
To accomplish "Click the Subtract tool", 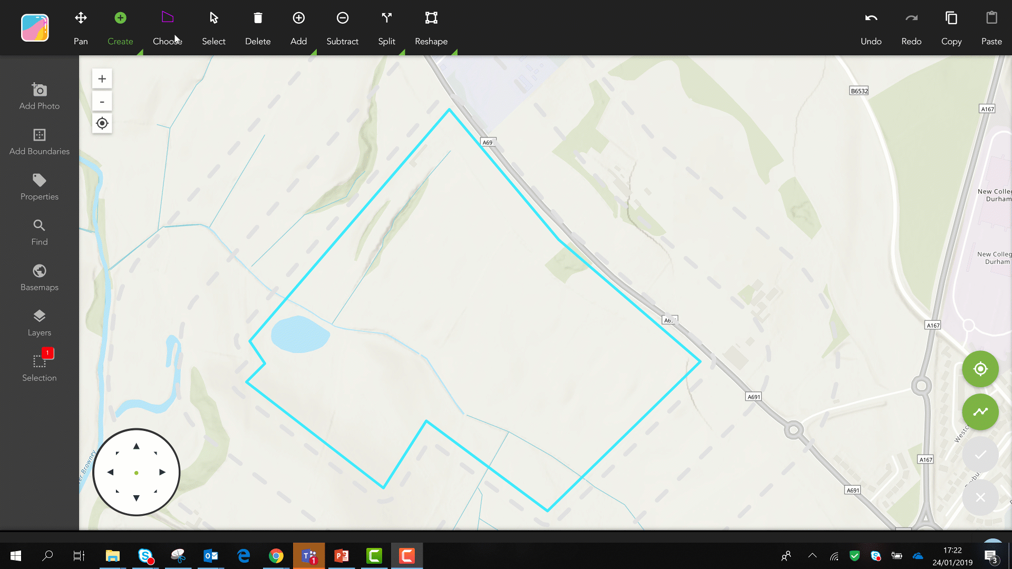I will [342, 28].
